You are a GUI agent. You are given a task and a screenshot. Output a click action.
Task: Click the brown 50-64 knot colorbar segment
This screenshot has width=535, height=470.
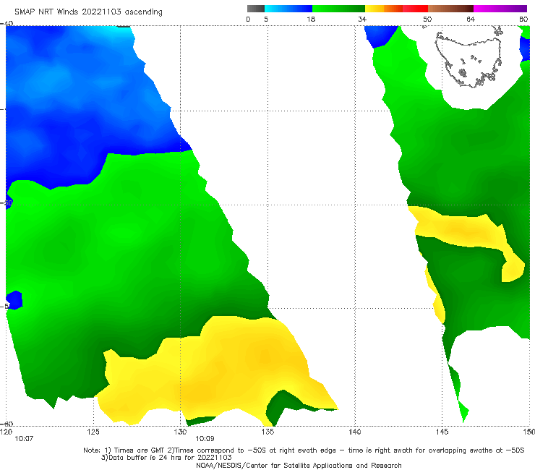pyautogui.click(x=450, y=9)
